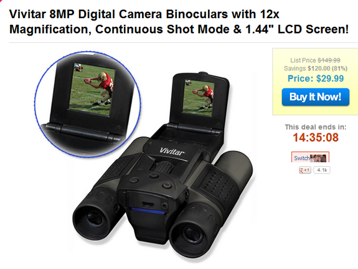Viewport: 358px width, 269px height.
Task: Click the football player in the zoomed inset
Action: click(100, 88)
